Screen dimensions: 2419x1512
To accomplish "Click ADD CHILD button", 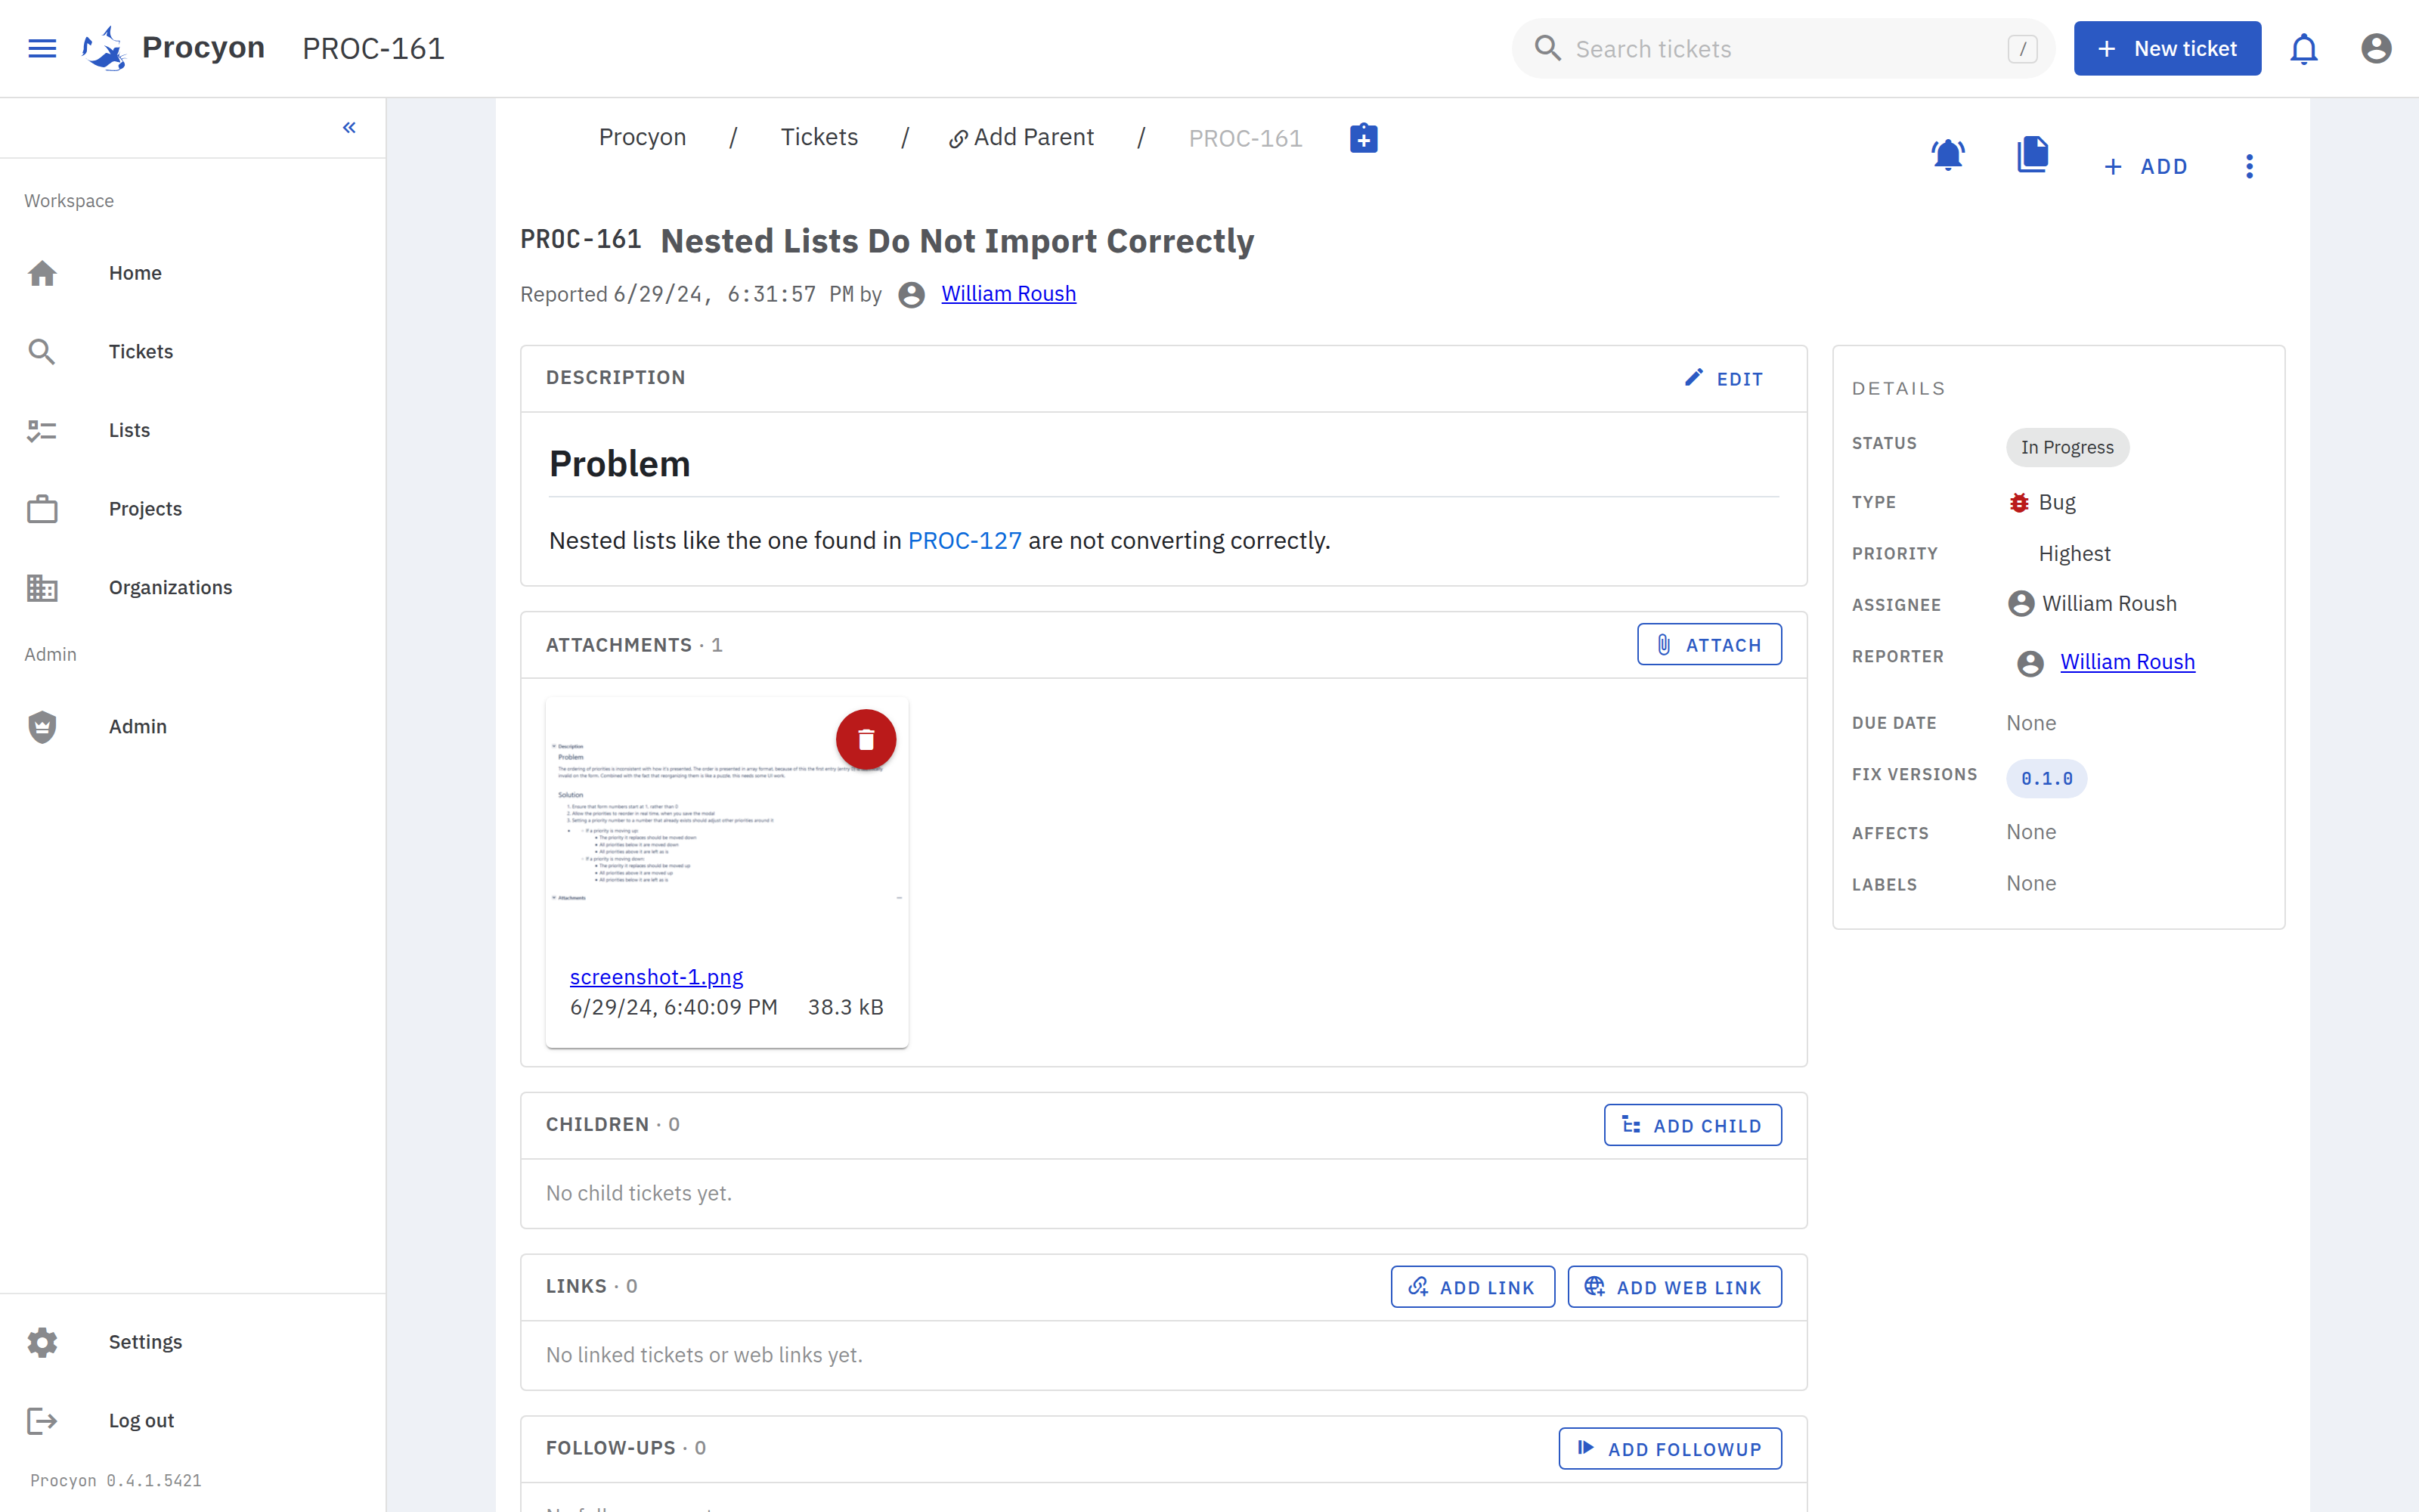I will click(1693, 1125).
